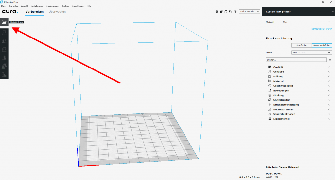This screenshot has height=180, width=335.
Task: Expand Material settings category via its chevron
Action: click(x=329, y=81)
